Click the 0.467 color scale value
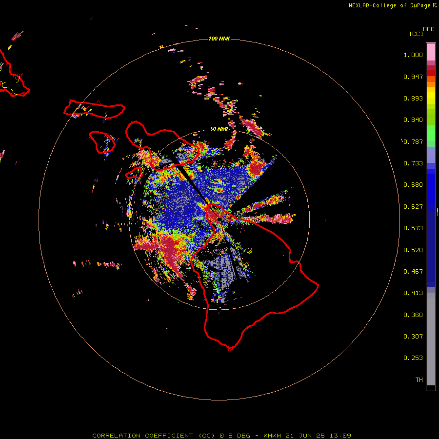439x439 pixels. [x=413, y=272]
